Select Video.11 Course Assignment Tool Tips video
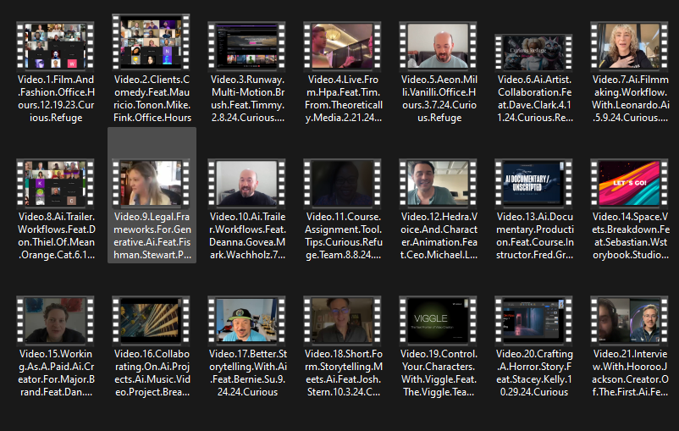The width and height of the screenshot is (679, 431). (x=343, y=183)
